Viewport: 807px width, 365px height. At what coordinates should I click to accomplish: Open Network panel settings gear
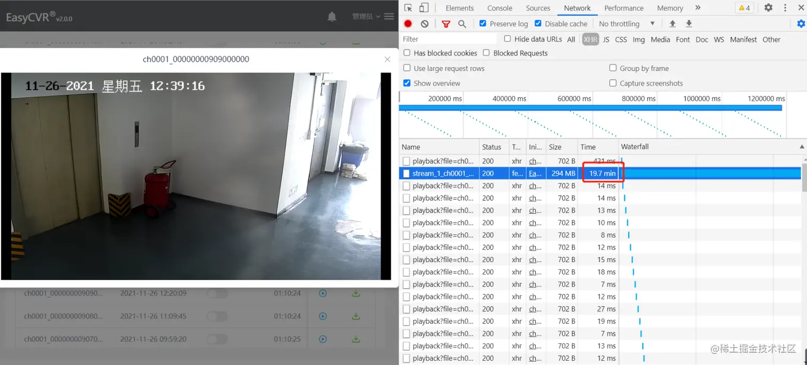[x=801, y=24]
